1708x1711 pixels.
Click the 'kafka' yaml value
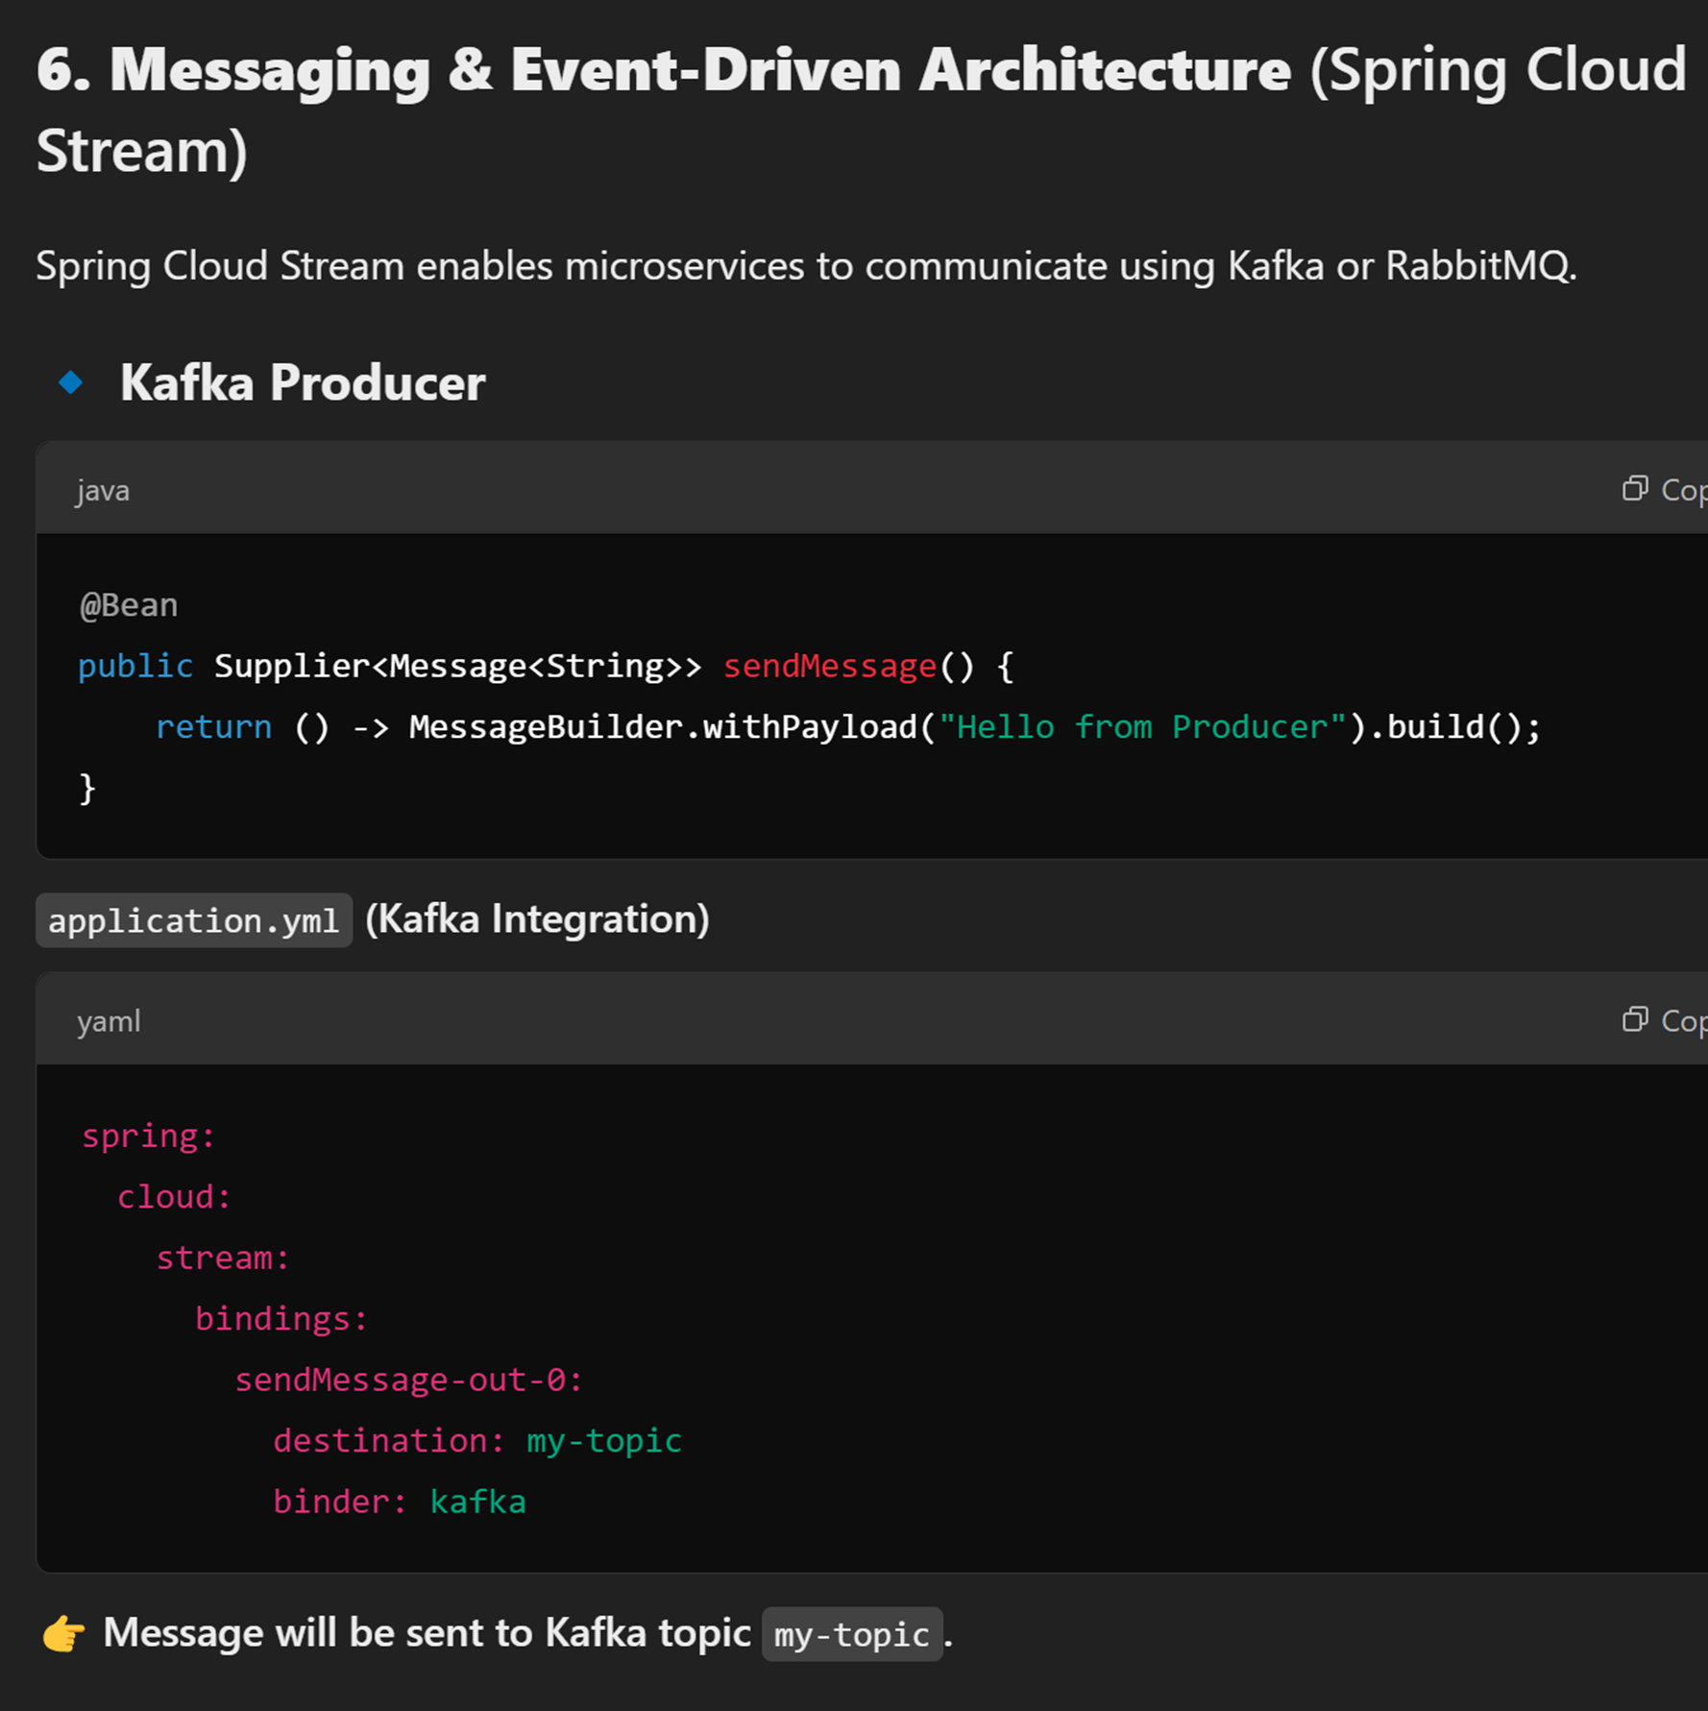click(477, 1503)
